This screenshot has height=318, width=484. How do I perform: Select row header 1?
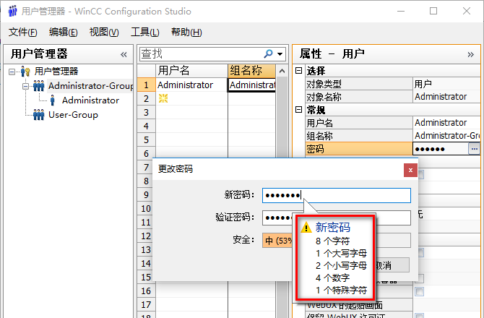click(x=147, y=85)
